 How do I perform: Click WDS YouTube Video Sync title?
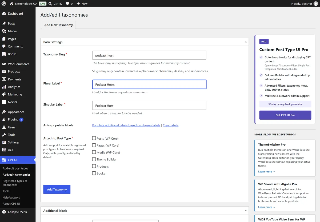282,219
